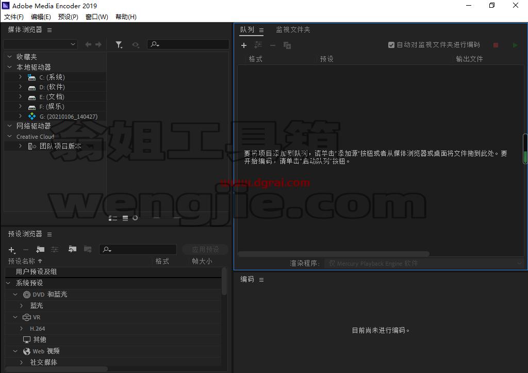Click the red Stop Queue button

tap(496, 45)
